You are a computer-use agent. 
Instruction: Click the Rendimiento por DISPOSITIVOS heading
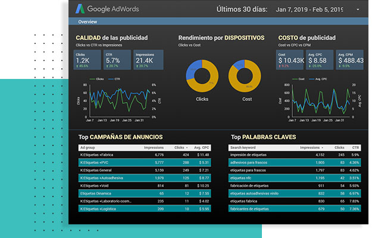click(x=221, y=38)
